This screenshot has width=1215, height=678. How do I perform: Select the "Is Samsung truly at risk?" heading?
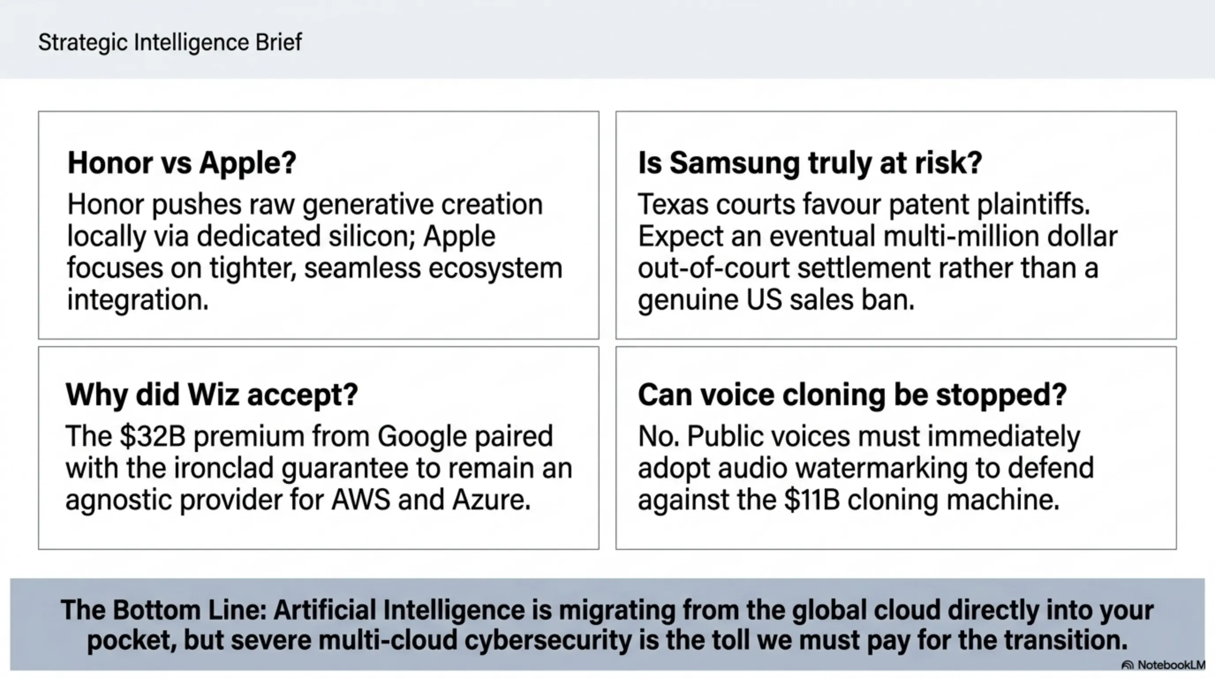[x=810, y=163]
